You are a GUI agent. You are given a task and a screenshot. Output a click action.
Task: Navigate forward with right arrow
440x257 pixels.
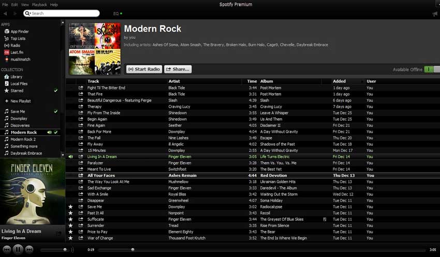(x=15, y=13)
